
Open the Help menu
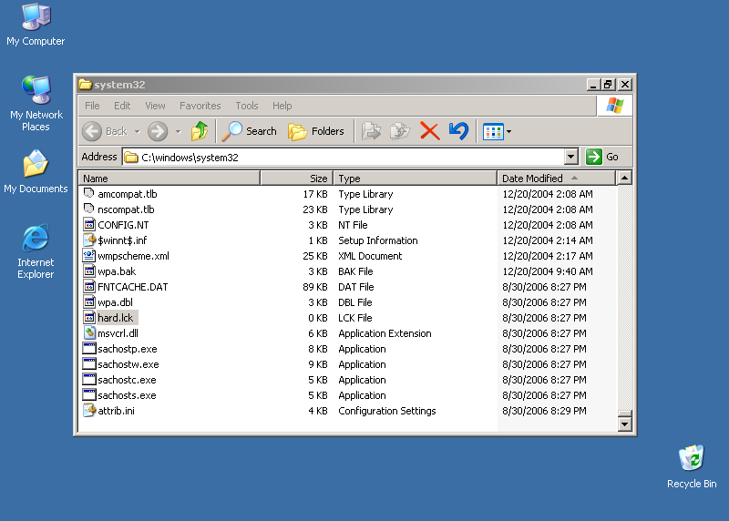coord(282,106)
